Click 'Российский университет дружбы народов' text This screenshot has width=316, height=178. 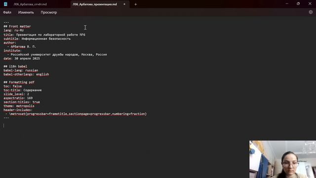pos(45,54)
